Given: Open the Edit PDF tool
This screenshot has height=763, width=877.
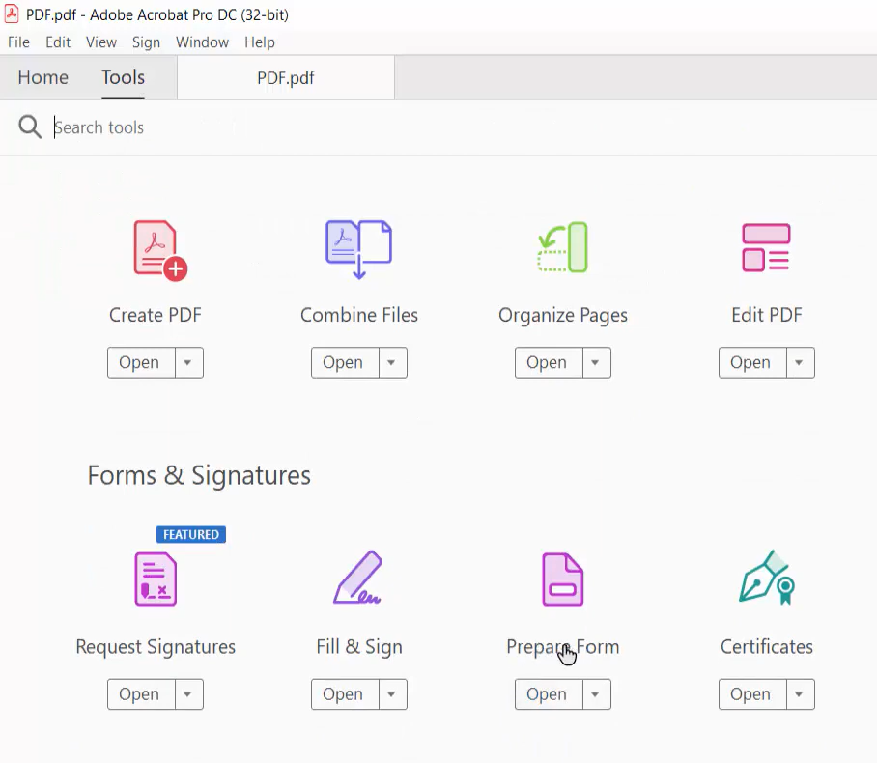Looking at the screenshot, I should (x=752, y=362).
